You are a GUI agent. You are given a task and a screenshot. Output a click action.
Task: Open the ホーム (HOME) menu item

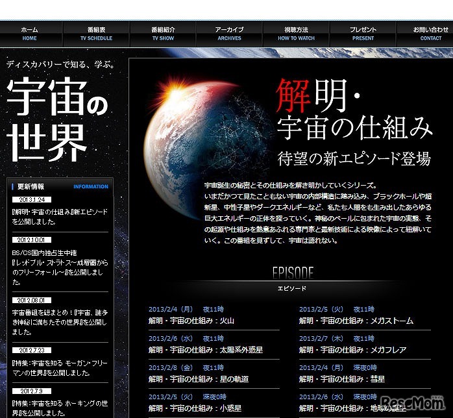click(x=30, y=34)
